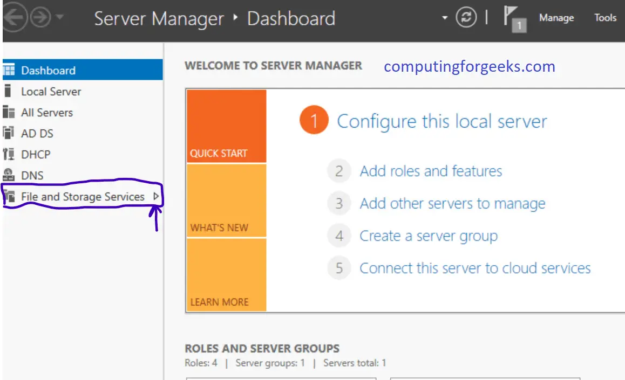The height and width of the screenshot is (380, 625).
Task: Open File and Storage Services
Action: (x=82, y=197)
